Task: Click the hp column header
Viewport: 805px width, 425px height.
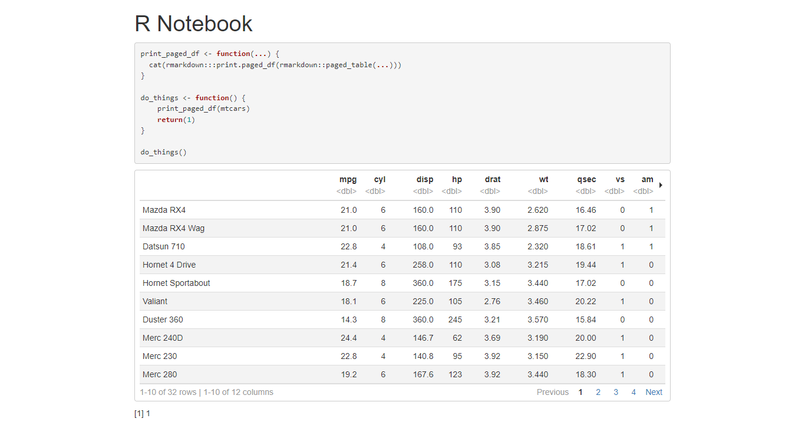Action: point(456,179)
